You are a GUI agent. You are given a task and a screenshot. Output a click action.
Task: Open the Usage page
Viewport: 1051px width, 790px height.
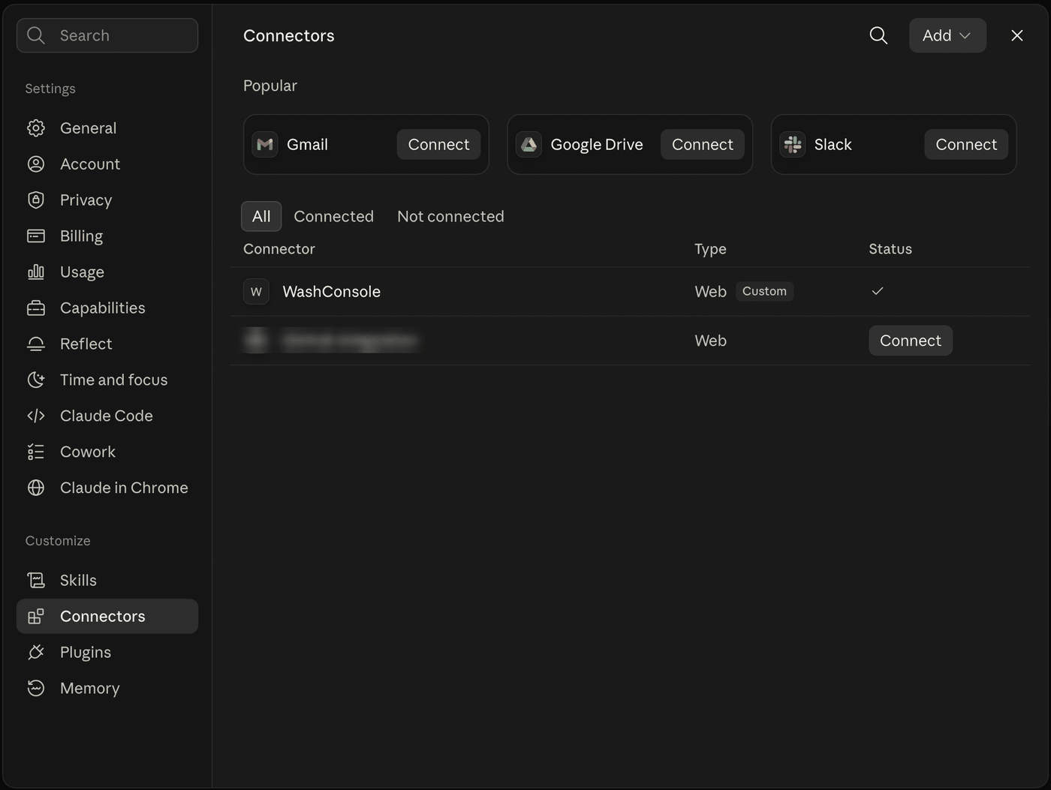107,272
